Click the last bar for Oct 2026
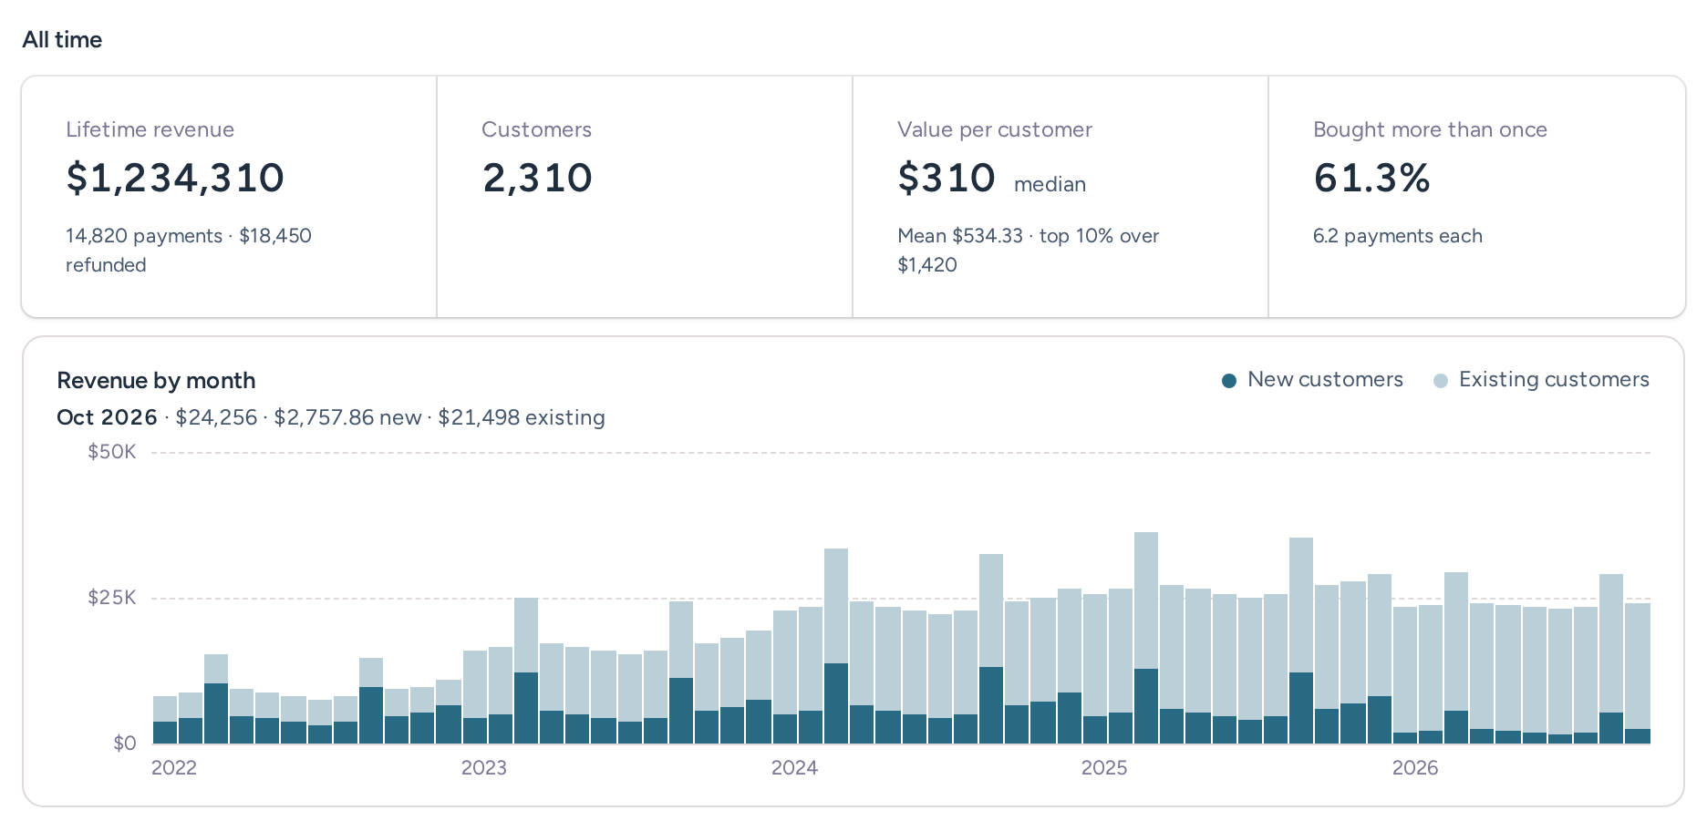This screenshot has height=831, width=1707. click(1639, 673)
